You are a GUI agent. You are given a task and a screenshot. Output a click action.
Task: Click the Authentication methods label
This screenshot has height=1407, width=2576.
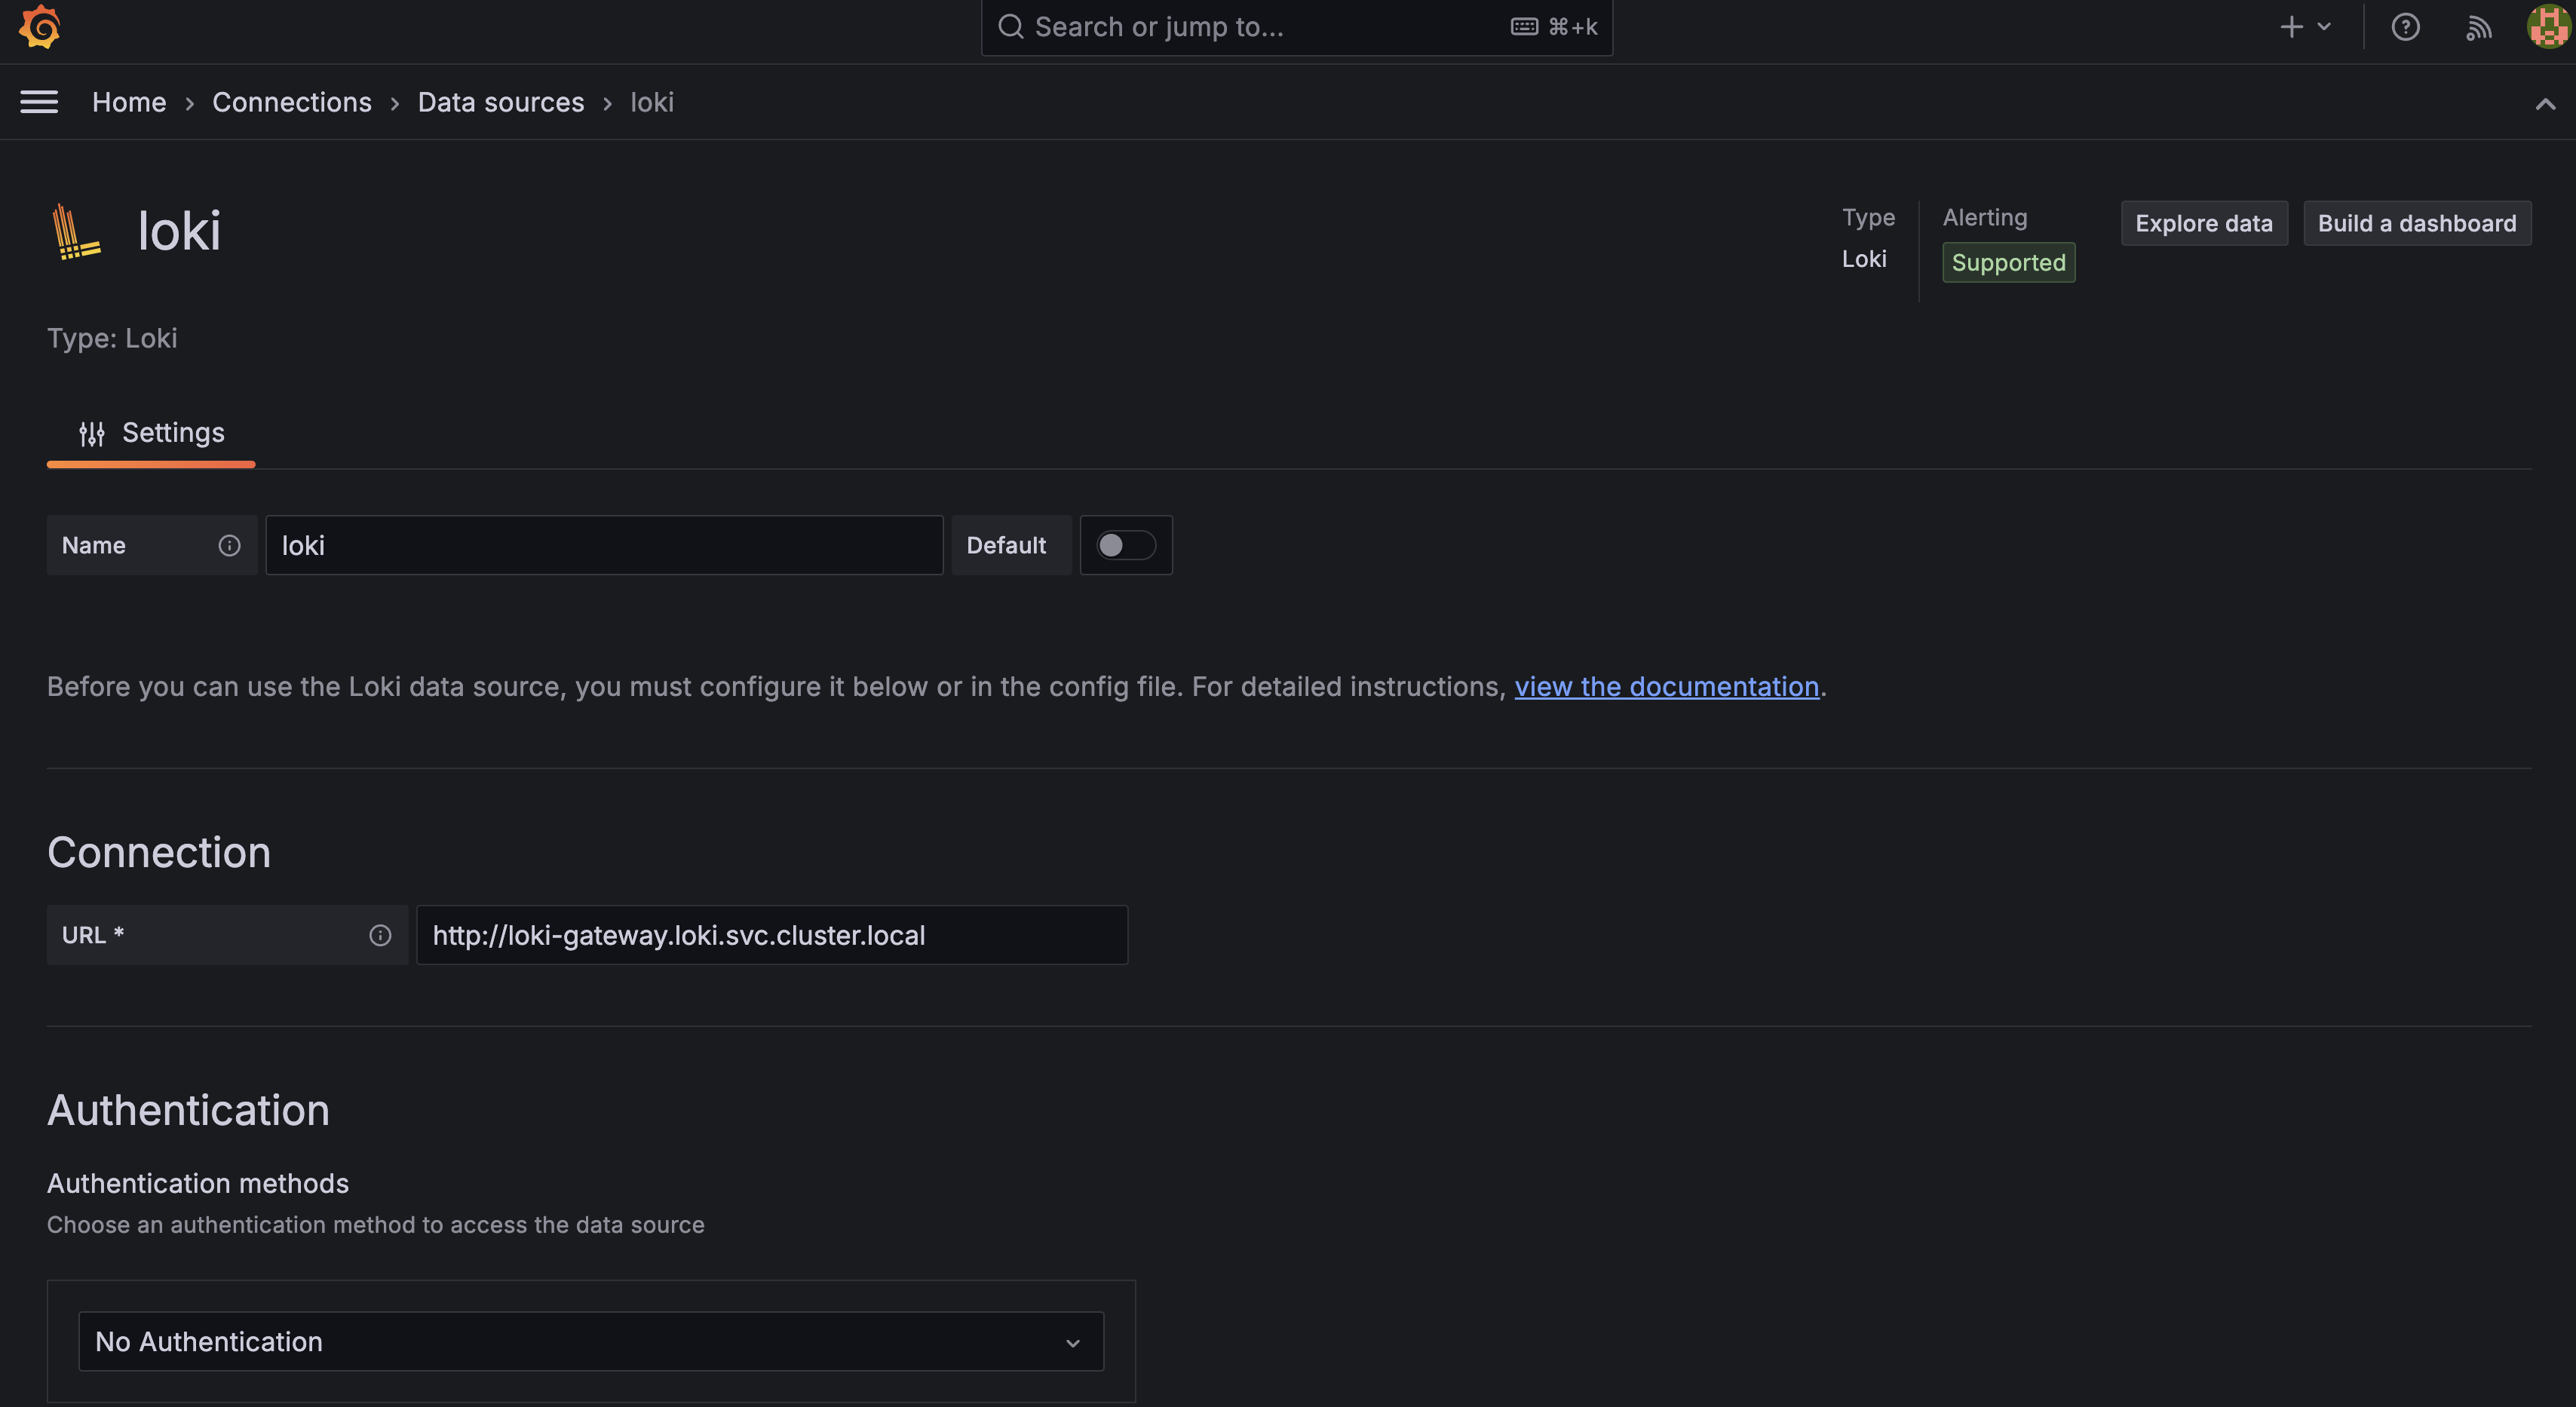click(x=198, y=1183)
